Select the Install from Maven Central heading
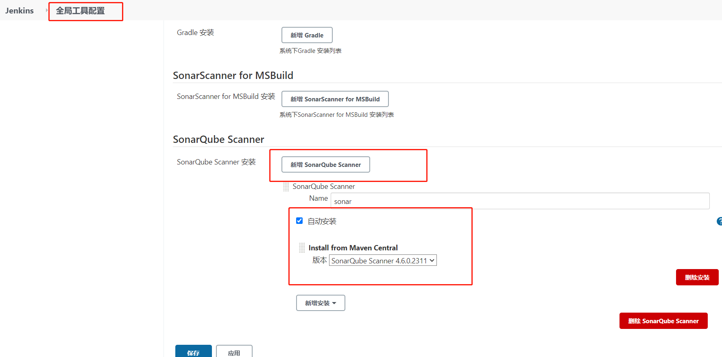722x357 pixels. click(353, 247)
